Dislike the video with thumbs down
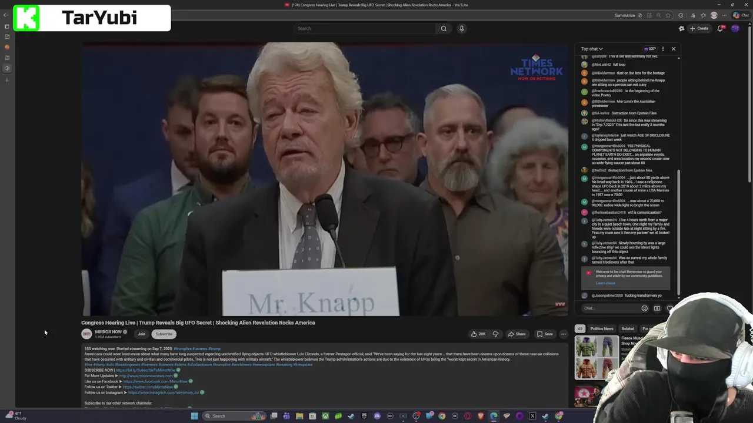 [x=496, y=334]
